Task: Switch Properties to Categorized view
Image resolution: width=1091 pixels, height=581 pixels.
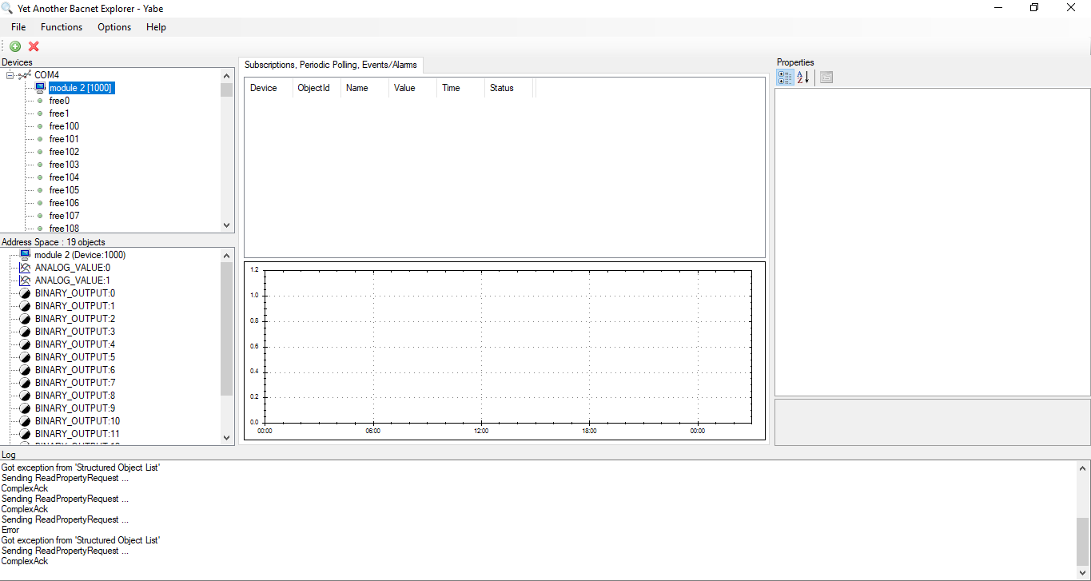Action: tap(785, 77)
